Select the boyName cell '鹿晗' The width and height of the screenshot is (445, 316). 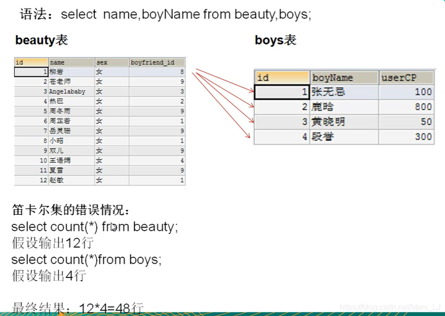[x=344, y=107]
